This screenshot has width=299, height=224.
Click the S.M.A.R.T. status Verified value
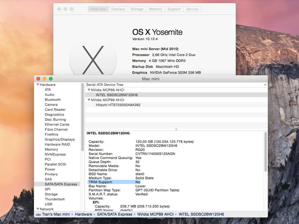141,194
